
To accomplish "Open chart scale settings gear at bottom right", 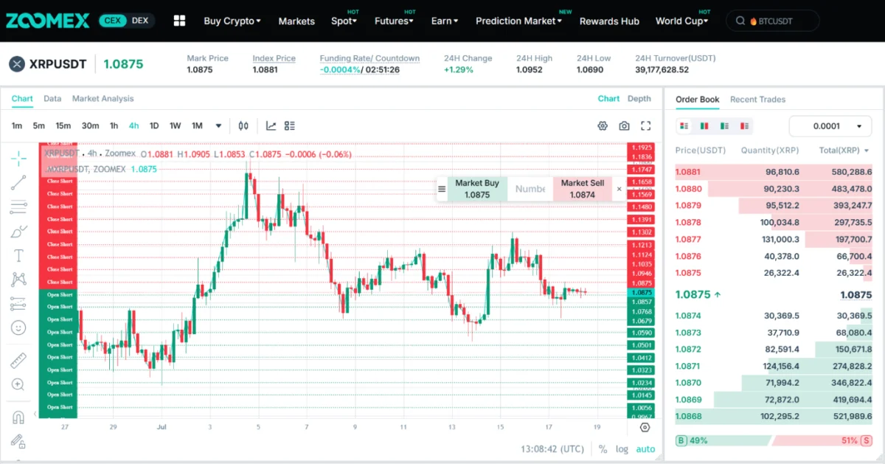I will tap(645, 427).
